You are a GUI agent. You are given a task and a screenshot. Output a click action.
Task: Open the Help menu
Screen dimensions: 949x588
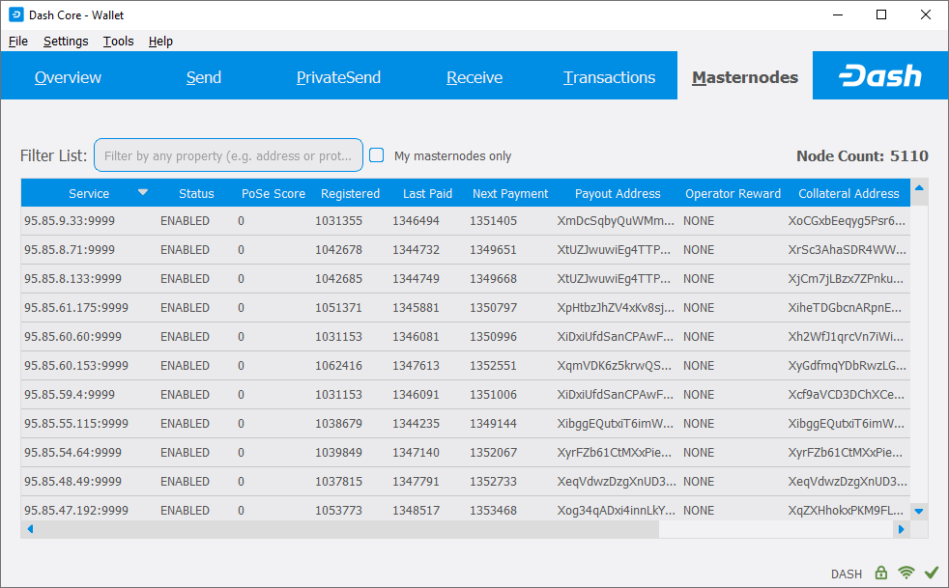tap(160, 42)
